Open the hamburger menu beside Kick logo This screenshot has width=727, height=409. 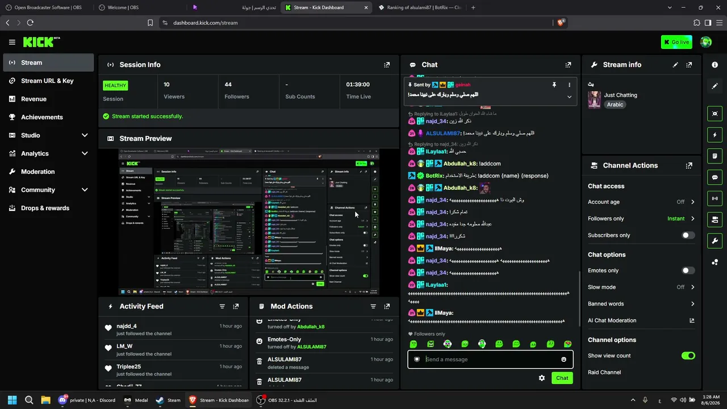[x=12, y=42]
